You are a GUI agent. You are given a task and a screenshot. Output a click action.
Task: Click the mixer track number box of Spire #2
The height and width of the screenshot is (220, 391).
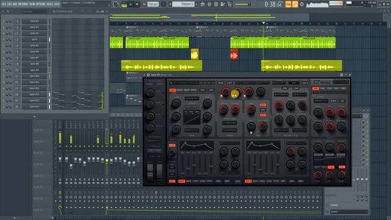(x=17, y=21)
